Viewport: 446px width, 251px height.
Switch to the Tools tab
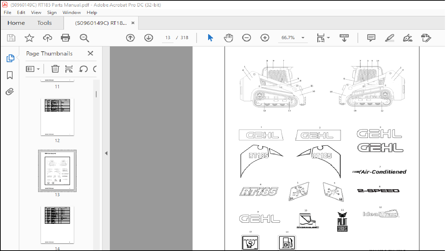(44, 23)
